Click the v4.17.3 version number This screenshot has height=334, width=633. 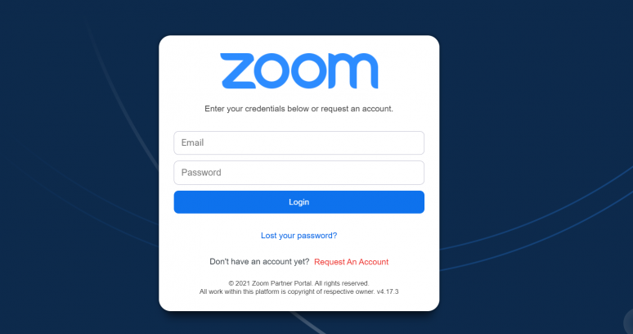tap(388, 291)
